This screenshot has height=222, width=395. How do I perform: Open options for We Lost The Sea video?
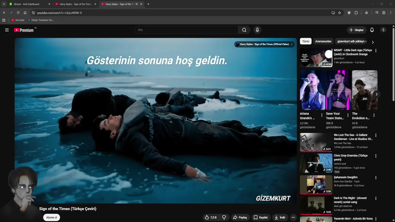376,135
